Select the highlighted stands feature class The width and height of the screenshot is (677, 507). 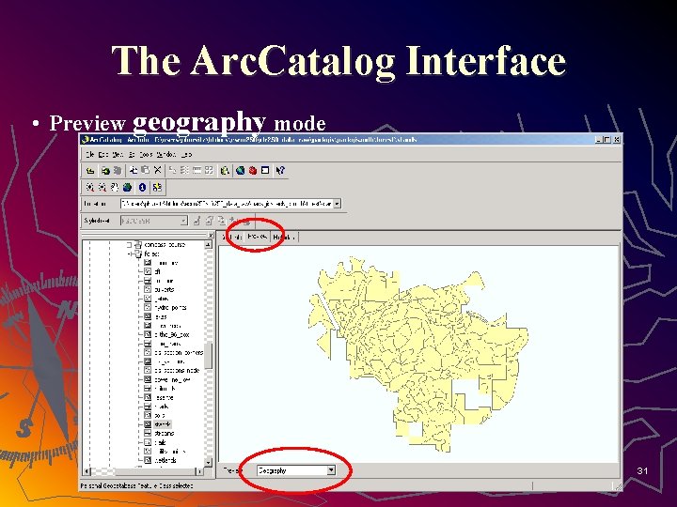click(163, 424)
